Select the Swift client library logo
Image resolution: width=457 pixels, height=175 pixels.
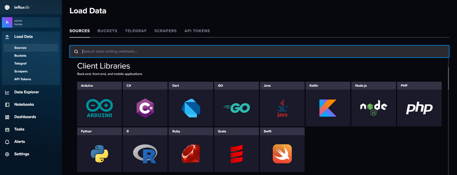282,154
